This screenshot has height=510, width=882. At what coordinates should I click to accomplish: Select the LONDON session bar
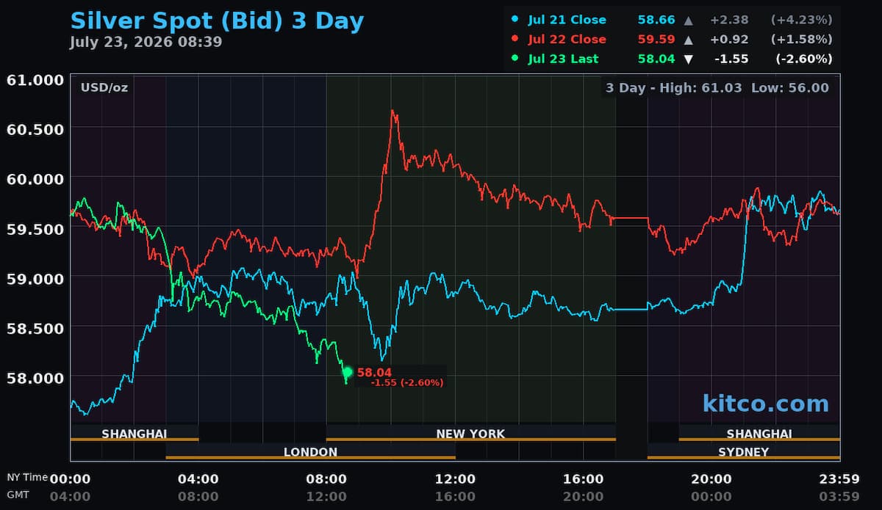pyautogui.click(x=310, y=452)
